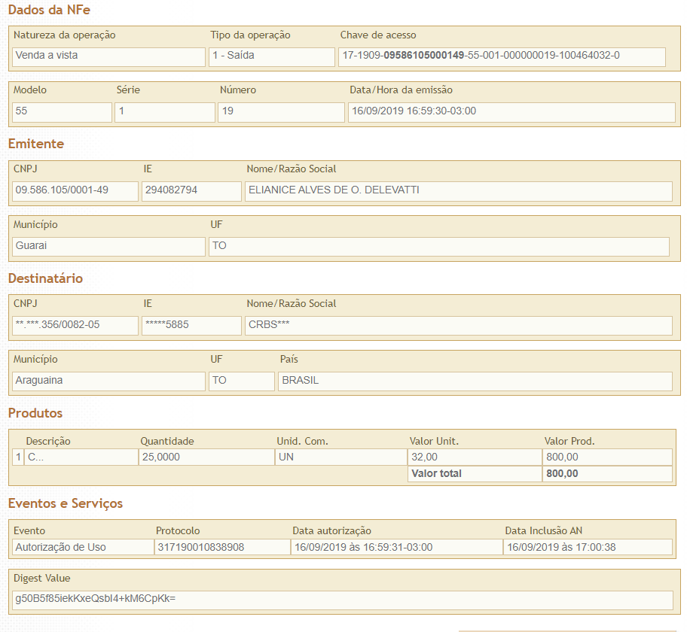Select the Modelo field showing 55
This screenshot has height=632, width=687.
[63, 112]
